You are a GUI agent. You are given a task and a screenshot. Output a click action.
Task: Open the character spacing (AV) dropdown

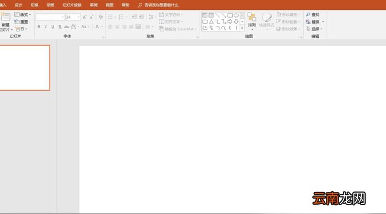click(x=75, y=26)
